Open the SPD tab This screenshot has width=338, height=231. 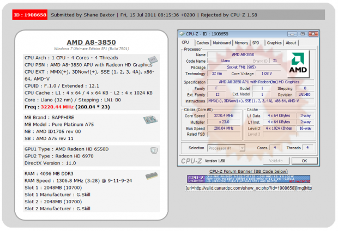(256, 43)
